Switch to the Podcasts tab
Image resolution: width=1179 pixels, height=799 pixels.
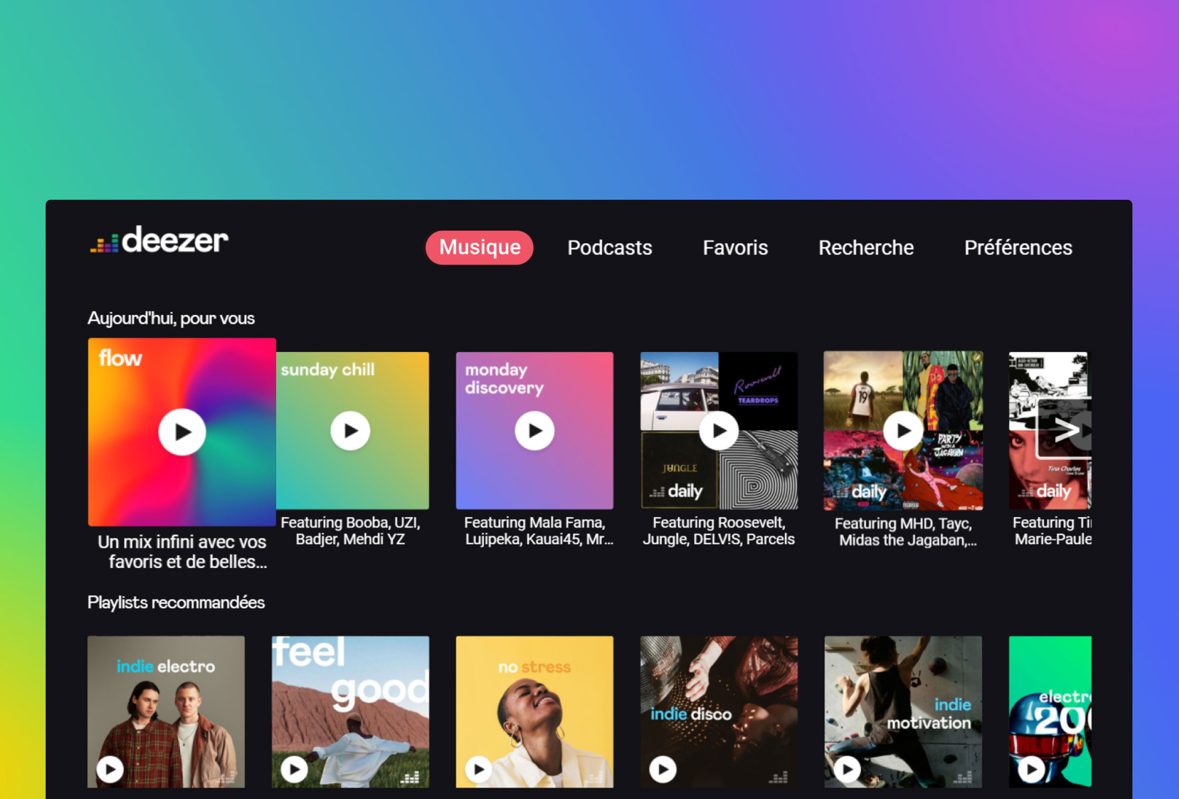609,248
